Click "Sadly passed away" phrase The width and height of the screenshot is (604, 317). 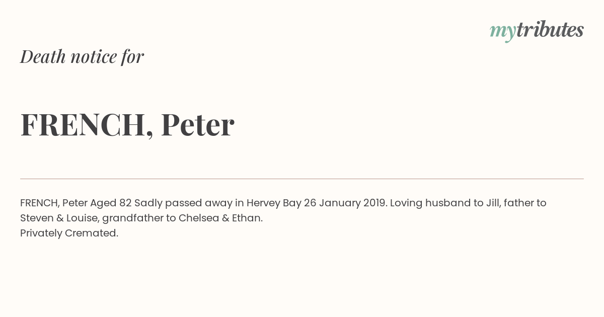(183, 203)
